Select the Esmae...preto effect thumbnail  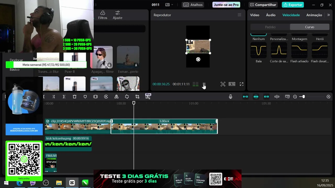click(128, 57)
